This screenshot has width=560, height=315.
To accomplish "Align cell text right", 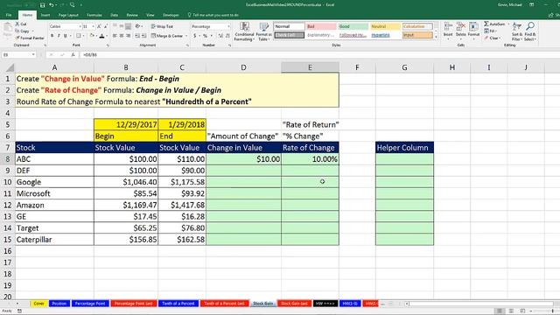I will pos(128,36).
